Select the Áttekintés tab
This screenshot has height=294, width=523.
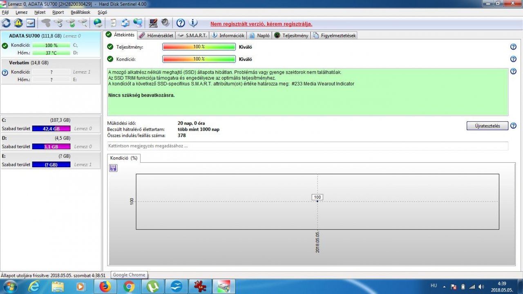point(120,35)
